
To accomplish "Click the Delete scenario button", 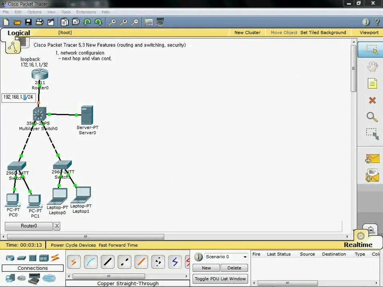I will click(x=234, y=268).
